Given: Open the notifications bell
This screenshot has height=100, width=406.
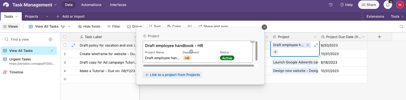Looking at the screenshot, I should point(388,5).
